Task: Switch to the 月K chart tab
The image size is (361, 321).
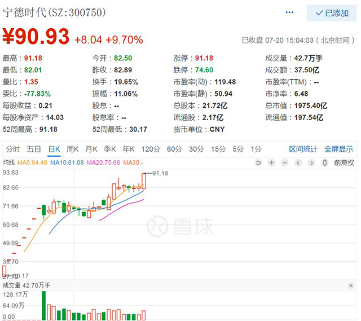Action: click(x=91, y=149)
